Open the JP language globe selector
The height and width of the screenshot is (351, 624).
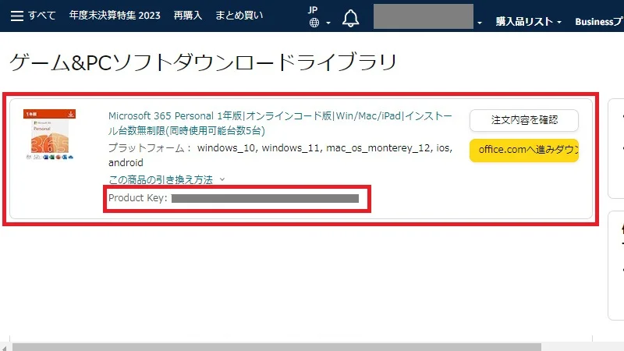tap(319, 17)
